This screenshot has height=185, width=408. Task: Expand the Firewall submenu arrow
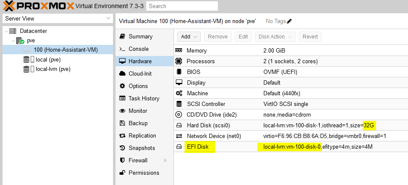point(165,161)
